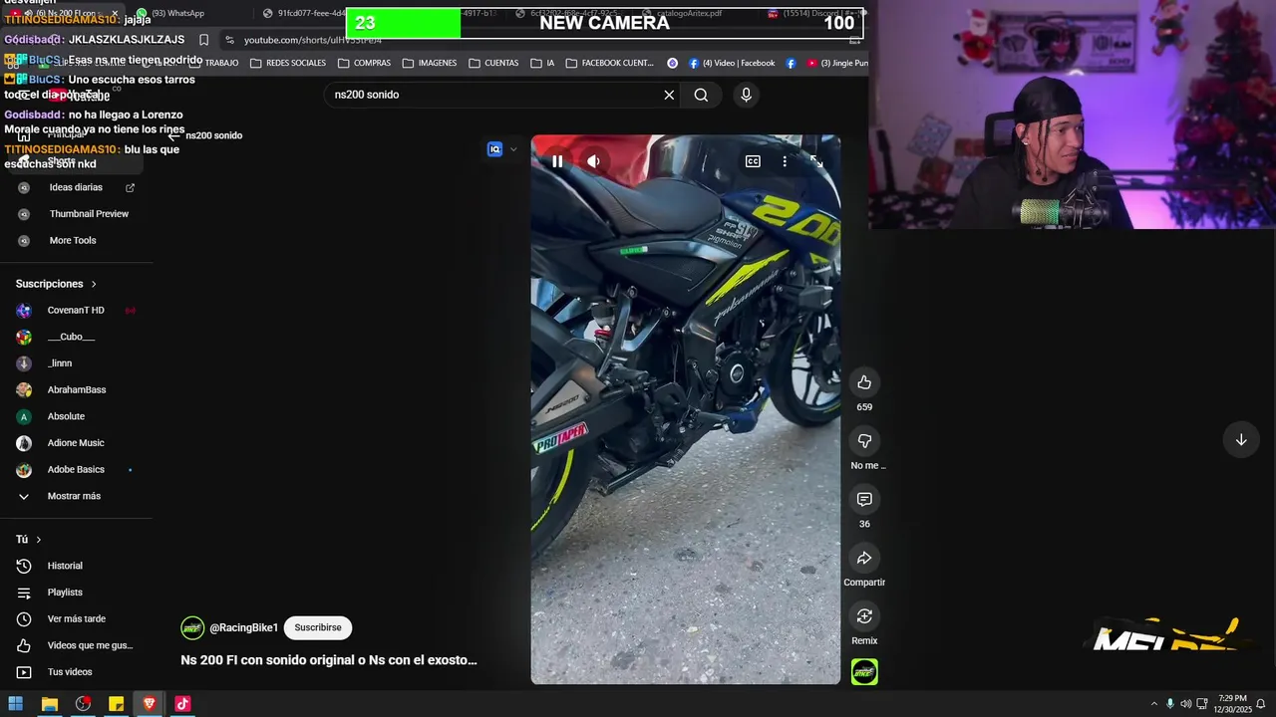Image resolution: width=1276 pixels, height=717 pixels.
Task: Open Playlists in the sidebar
Action: 77,593
